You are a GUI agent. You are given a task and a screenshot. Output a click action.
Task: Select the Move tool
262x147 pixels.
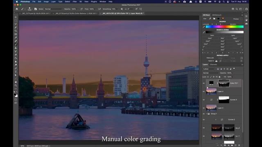[16, 17]
